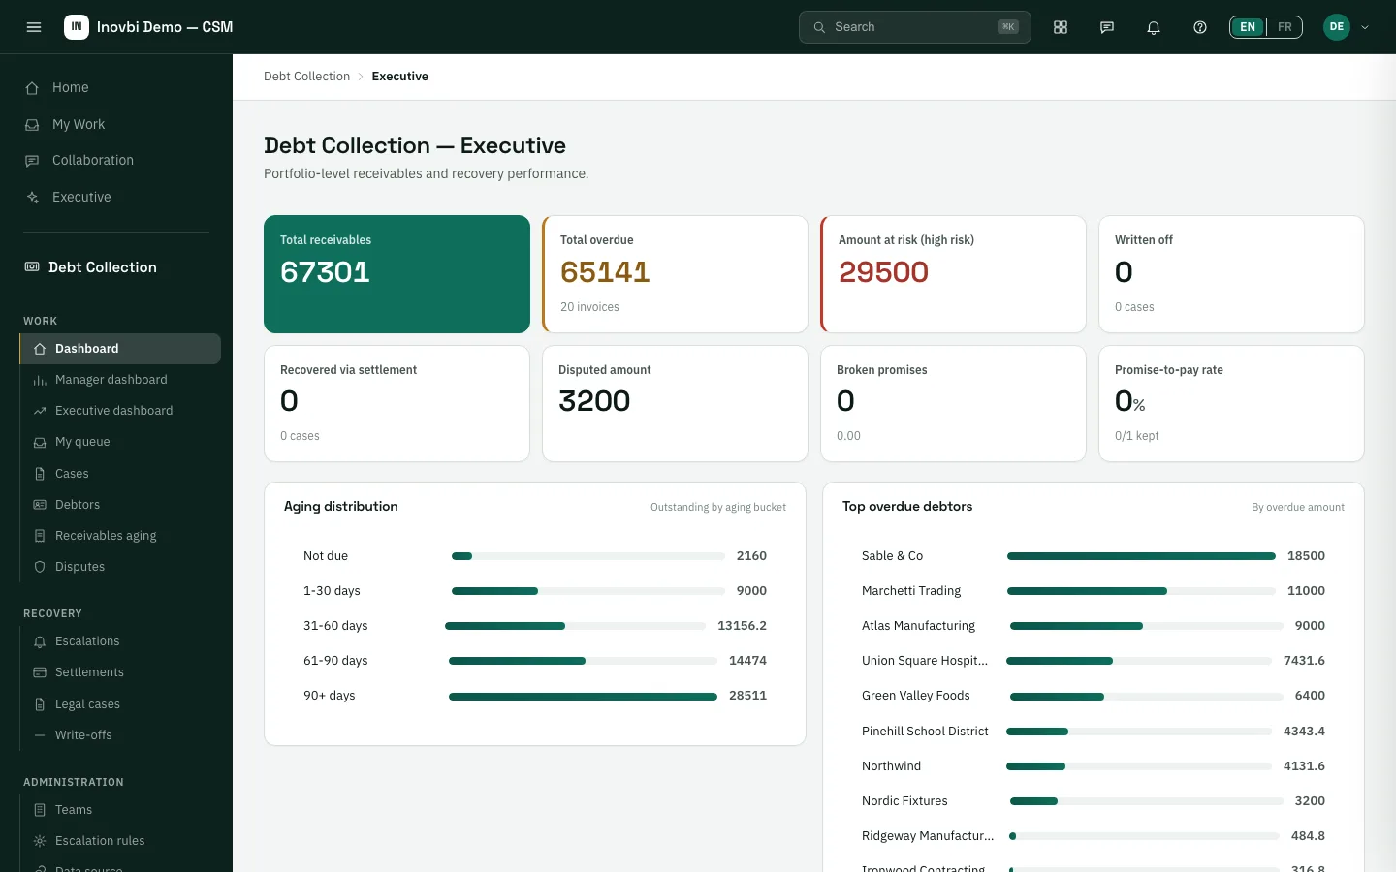Click the Escalation rules gear icon
The image size is (1396, 872).
coord(40,841)
